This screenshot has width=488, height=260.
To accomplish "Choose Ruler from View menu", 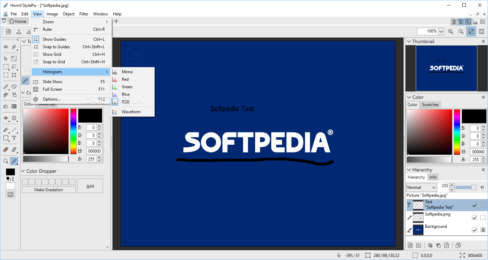I will coord(72,29).
